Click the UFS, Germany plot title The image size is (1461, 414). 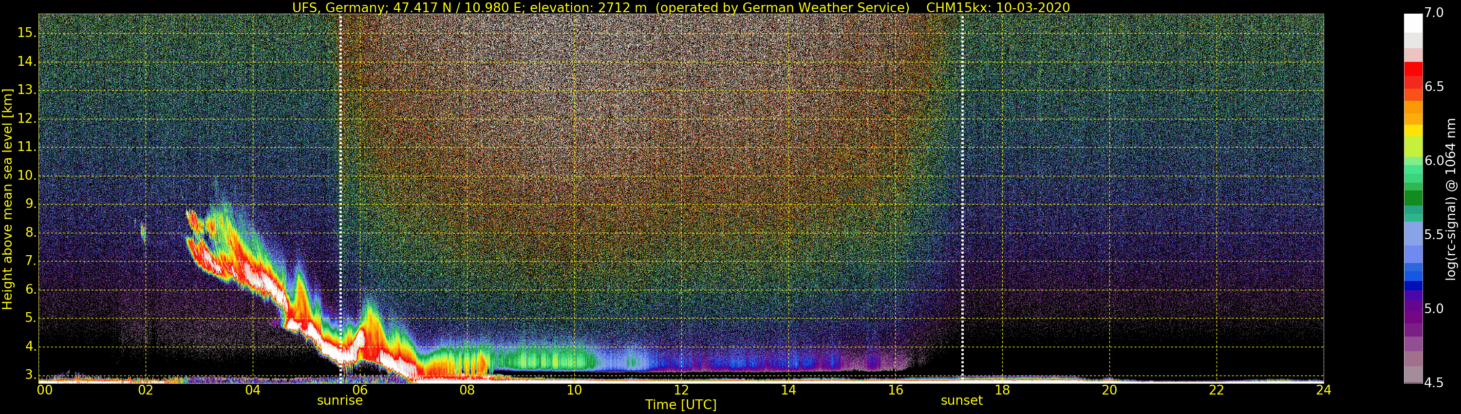681,7
